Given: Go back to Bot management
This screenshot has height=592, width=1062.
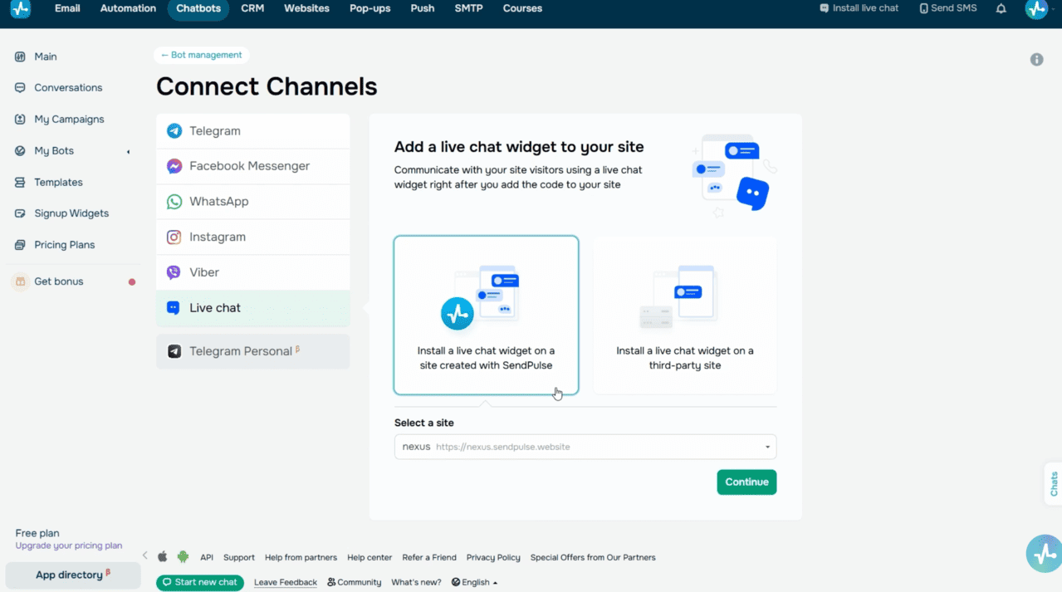Looking at the screenshot, I should 202,55.
